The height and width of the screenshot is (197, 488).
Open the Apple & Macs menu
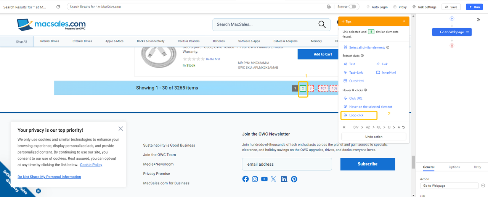(x=114, y=41)
